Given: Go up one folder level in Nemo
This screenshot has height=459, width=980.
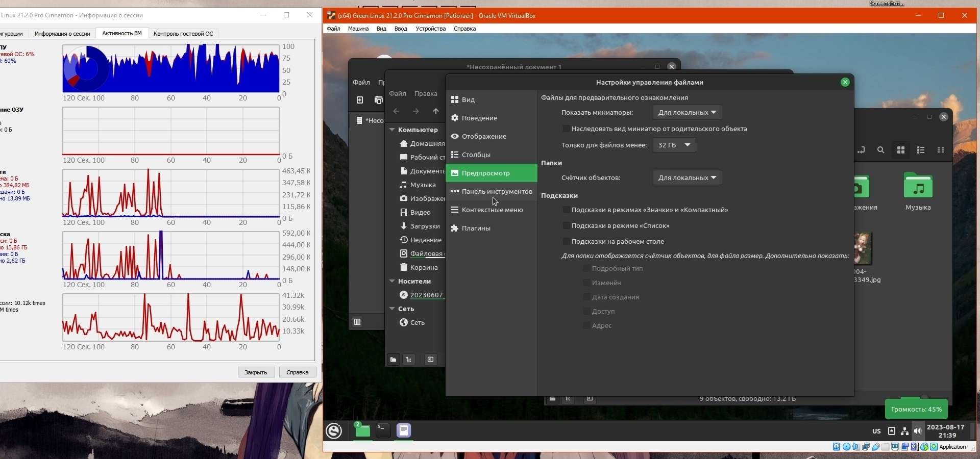Looking at the screenshot, I should coord(435,111).
